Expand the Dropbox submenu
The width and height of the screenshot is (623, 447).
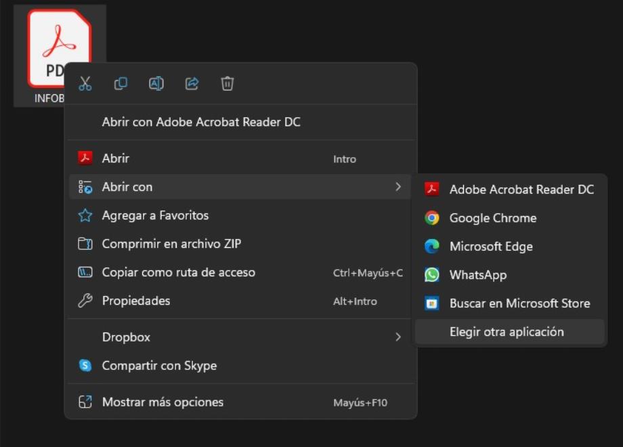[x=240, y=337]
